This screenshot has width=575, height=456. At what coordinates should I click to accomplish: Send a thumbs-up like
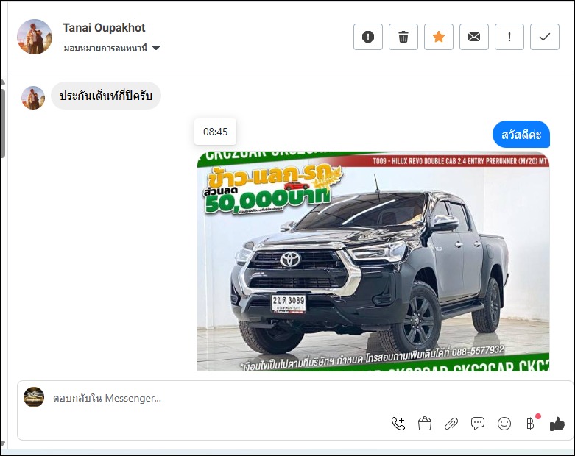coord(557,424)
